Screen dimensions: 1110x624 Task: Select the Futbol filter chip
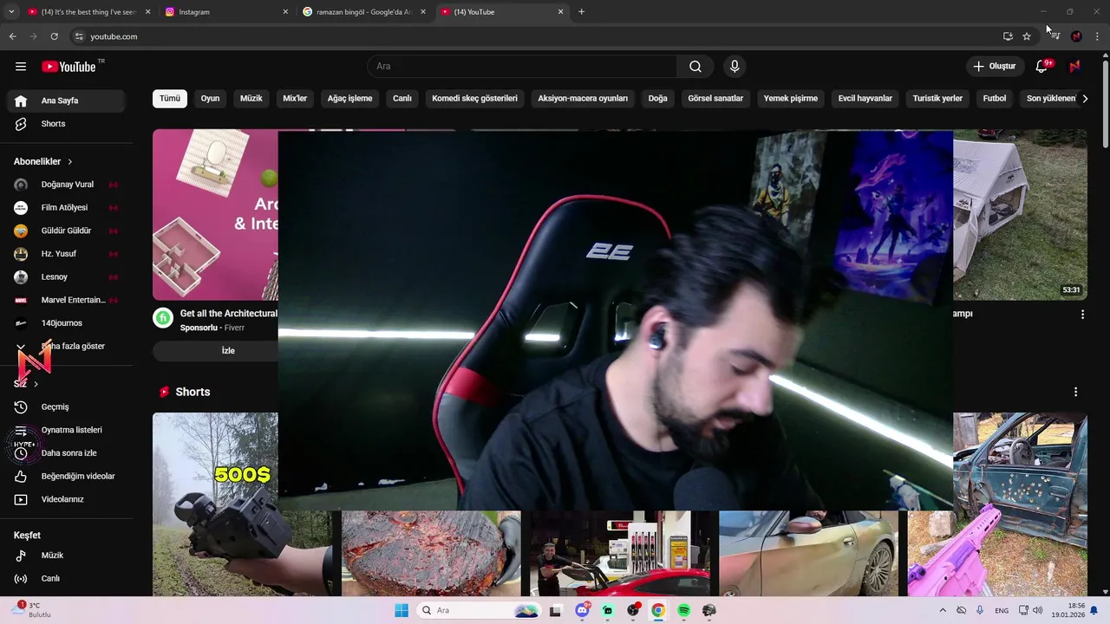coord(995,99)
